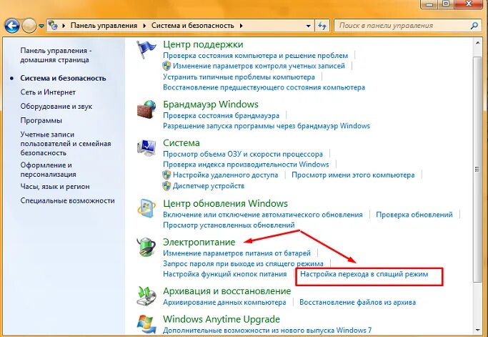Expand arrow between Панель управления and Система
The image size is (488, 337).
pos(144,26)
